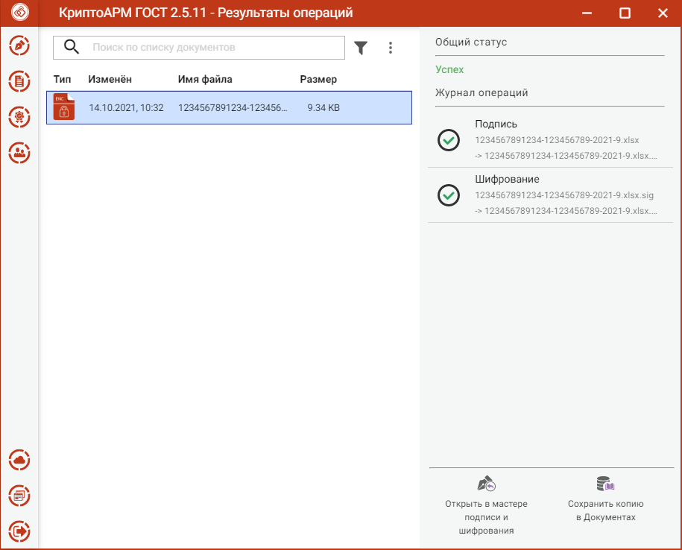Click the 9.34 KB size cell
Image resolution: width=682 pixels, height=550 pixels.
coord(323,108)
